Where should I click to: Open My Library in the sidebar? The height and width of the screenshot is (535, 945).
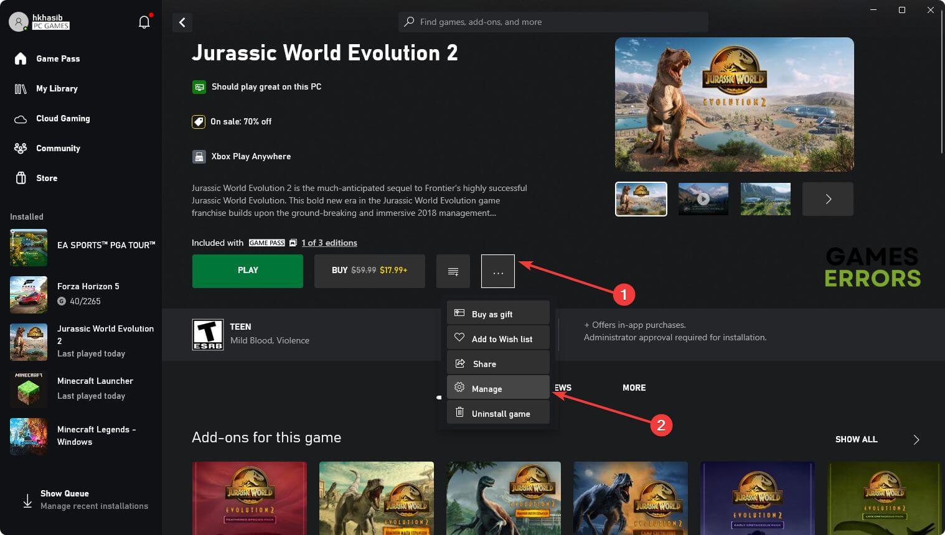pyautogui.click(x=56, y=88)
